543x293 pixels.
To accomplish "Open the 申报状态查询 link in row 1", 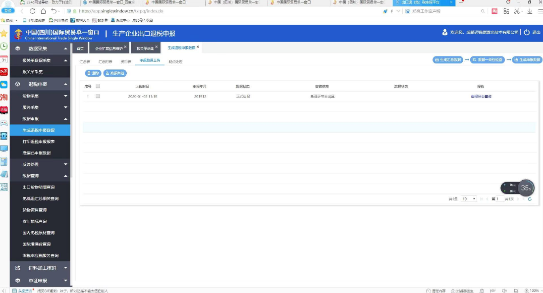I will click(x=481, y=97).
